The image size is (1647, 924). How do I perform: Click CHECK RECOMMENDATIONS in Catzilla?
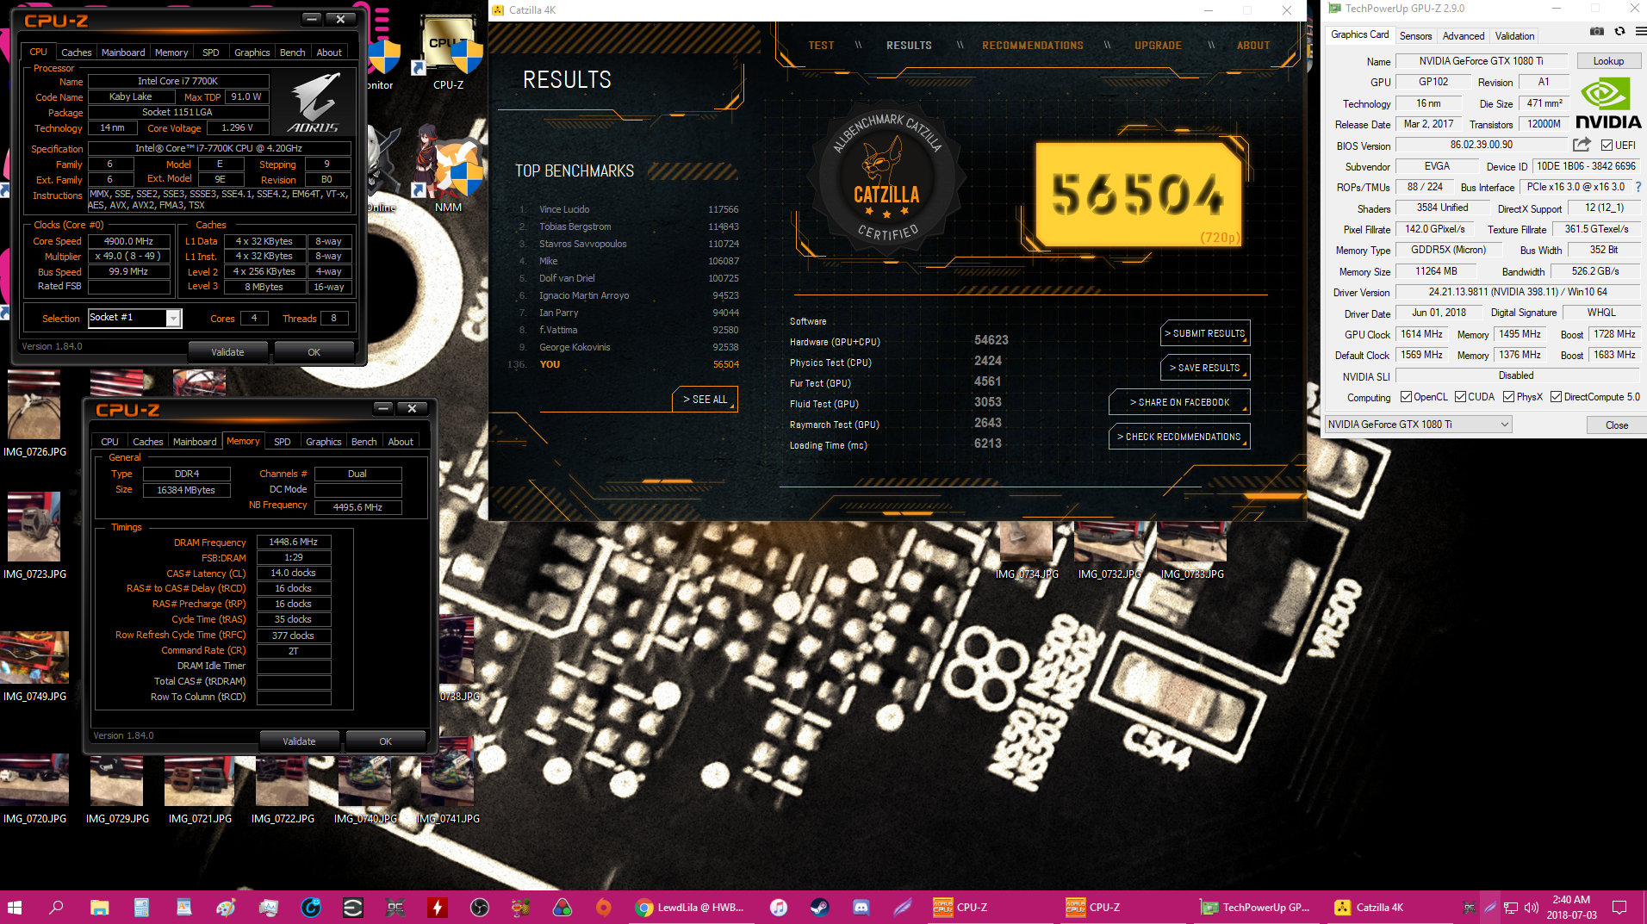tap(1178, 437)
